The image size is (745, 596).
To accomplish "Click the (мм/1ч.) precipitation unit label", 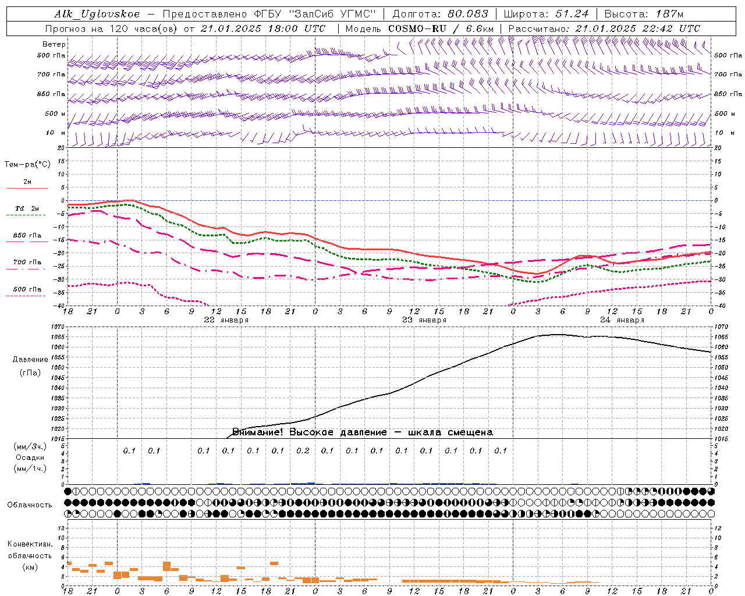I will (x=30, y=469).
